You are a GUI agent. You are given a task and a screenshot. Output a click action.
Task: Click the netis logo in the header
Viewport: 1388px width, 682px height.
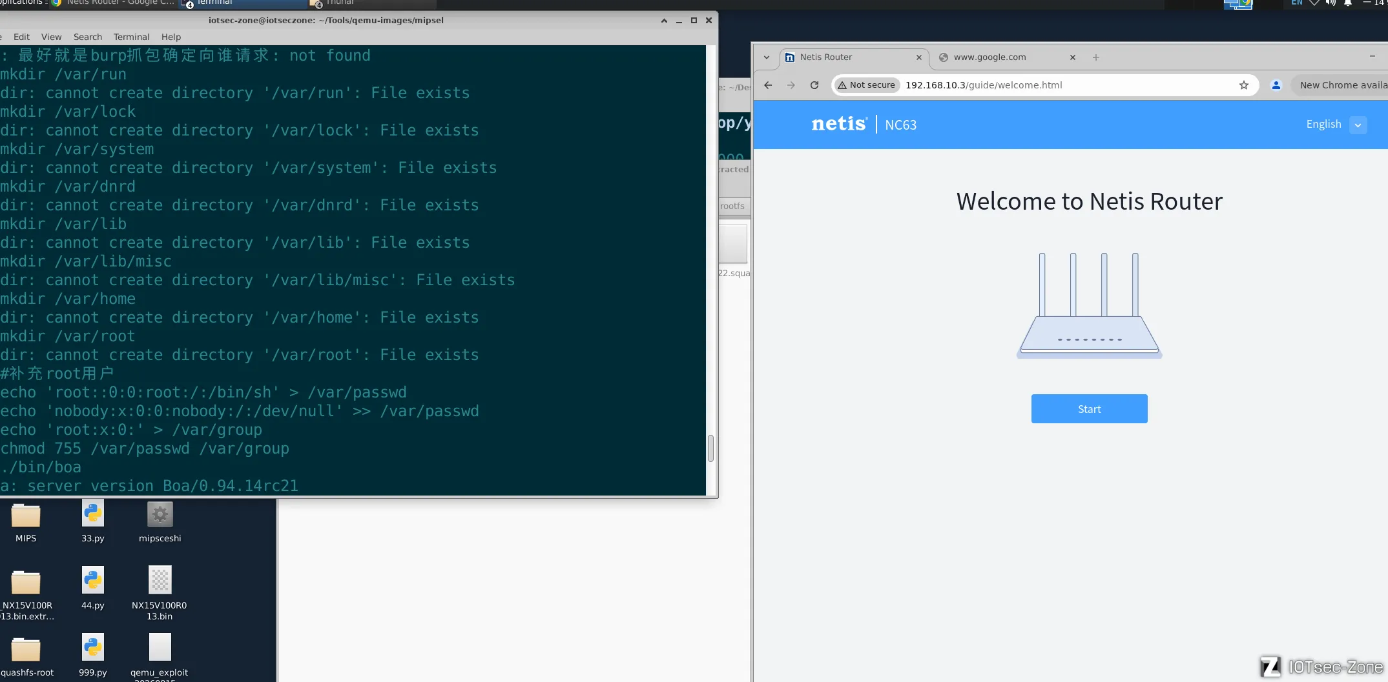tap(839, 124)
